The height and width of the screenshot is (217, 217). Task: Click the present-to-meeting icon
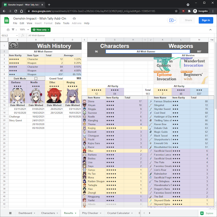click(x=171, y=20)
